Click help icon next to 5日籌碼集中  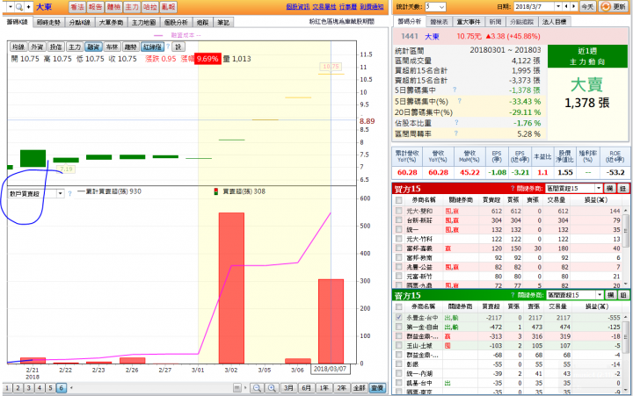tap(455, 90)
